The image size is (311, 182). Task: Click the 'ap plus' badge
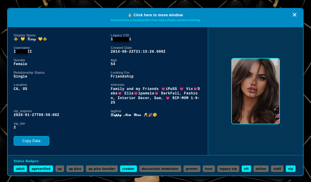(75, 169)
